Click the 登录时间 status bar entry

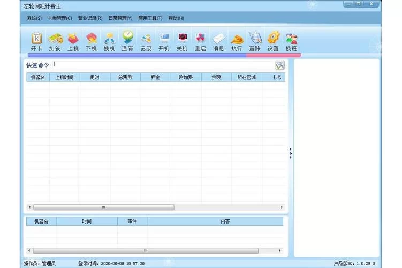111,263
